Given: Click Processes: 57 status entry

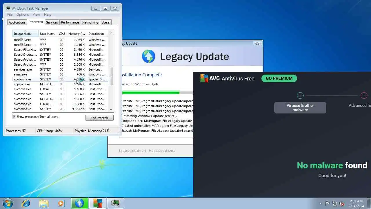Looking at the screenshot, I should tap(16, 131).
